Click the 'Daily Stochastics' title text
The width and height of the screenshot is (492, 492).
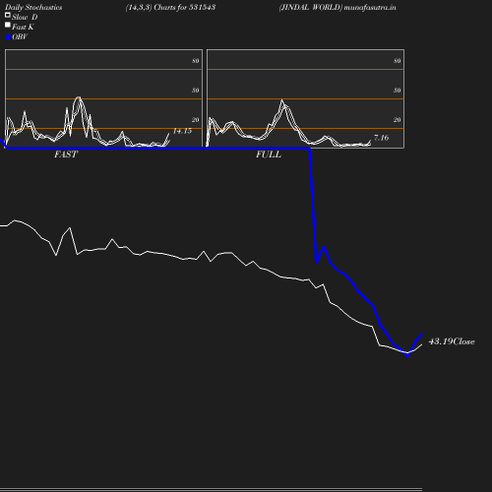pyautogui.click(x=33, y=8)
